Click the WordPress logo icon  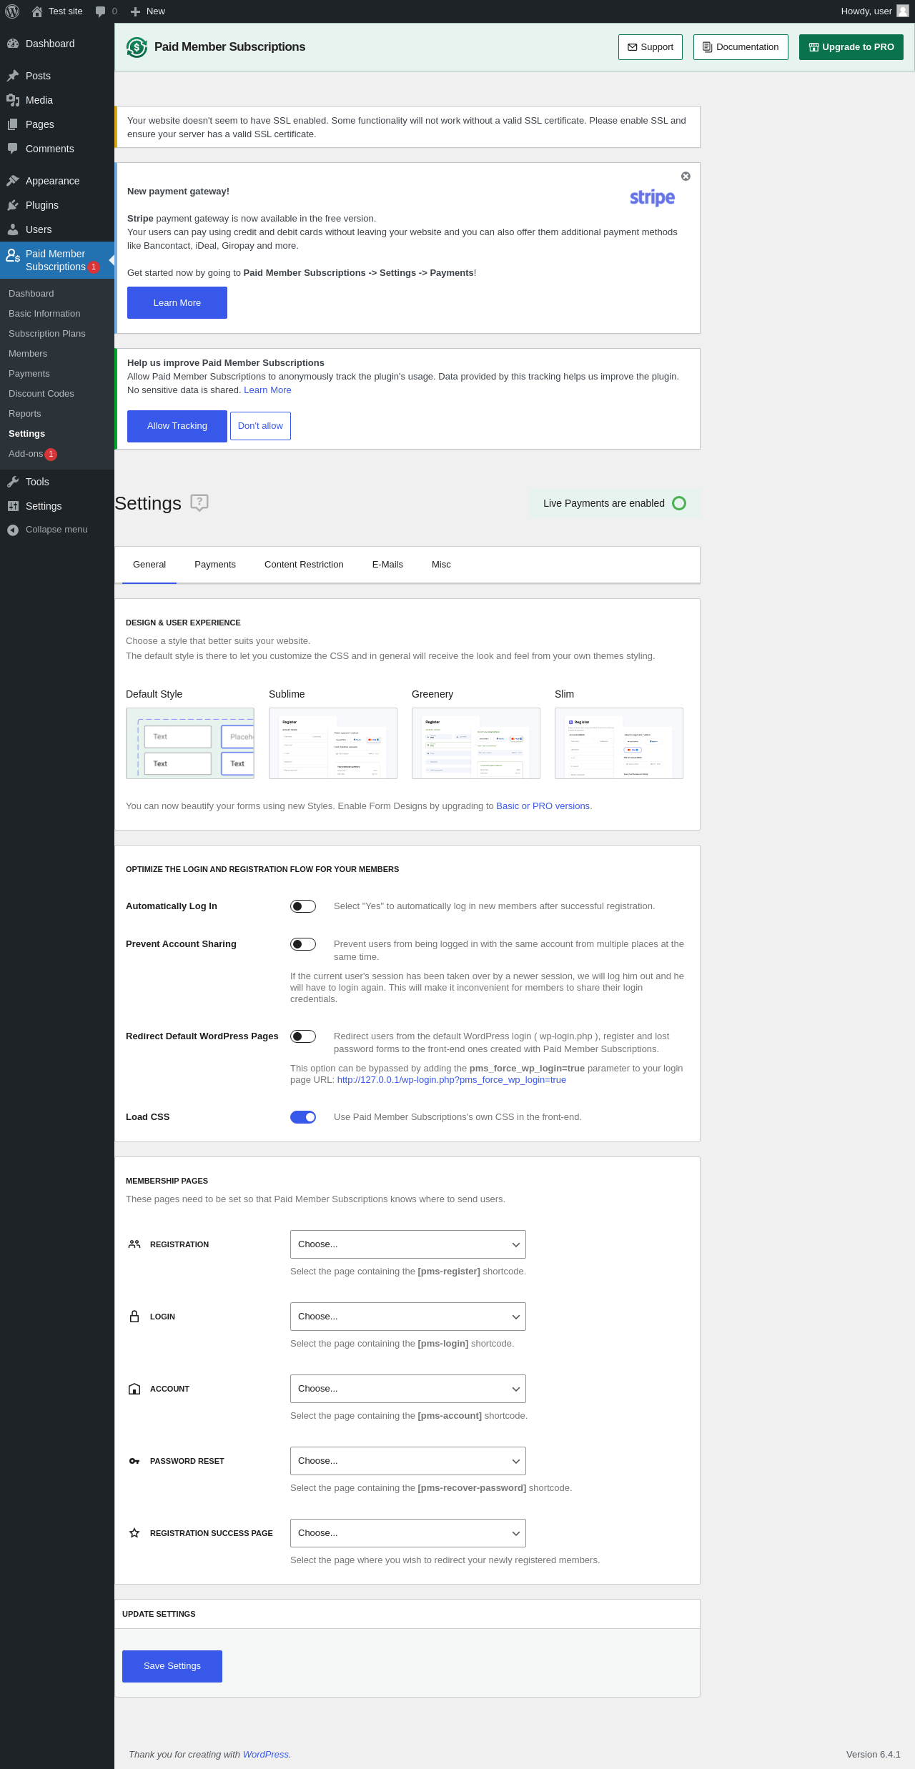click(x=12, y=11)
